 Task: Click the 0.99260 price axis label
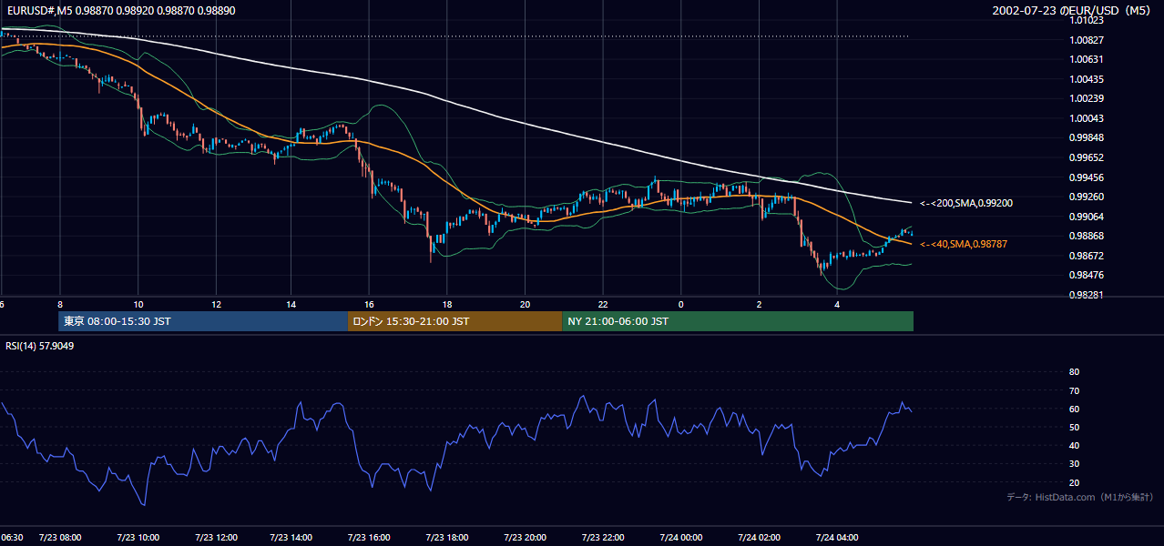point(1086,197)
